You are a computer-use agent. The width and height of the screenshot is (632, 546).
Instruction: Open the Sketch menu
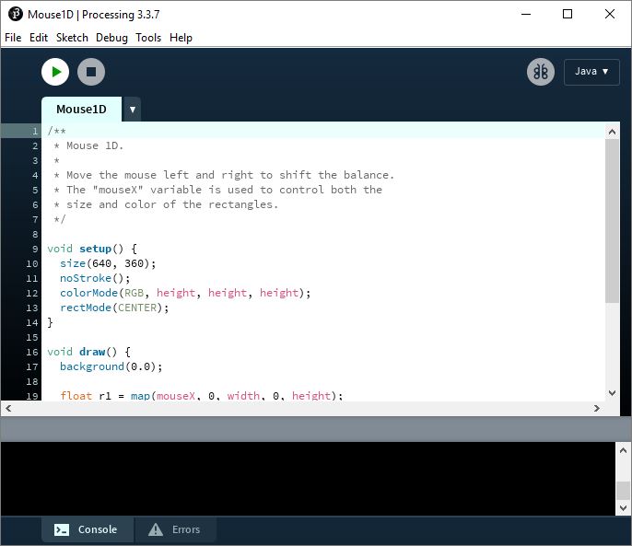[x=72, y=38]
